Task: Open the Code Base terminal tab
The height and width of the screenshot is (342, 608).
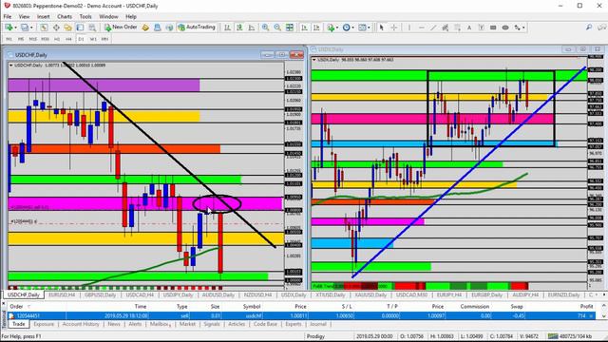Action: tap(265, 324)
